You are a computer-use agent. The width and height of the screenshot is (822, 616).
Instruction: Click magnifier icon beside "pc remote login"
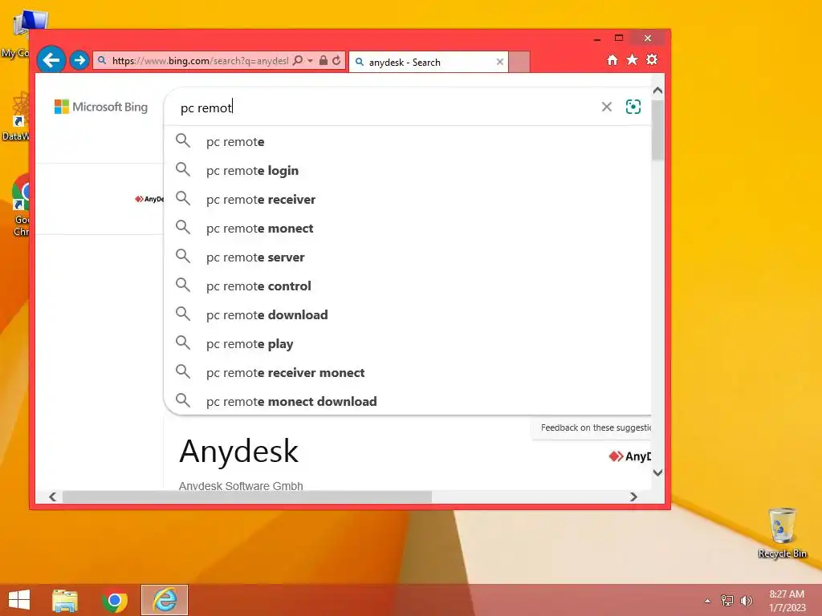pyautogui.click(x=183, y=169)
